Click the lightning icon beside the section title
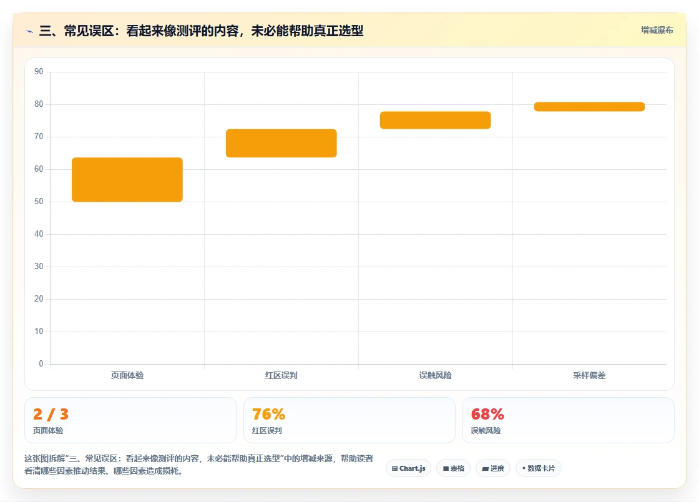This screenshot has width=699, height=502. (30, 31)
